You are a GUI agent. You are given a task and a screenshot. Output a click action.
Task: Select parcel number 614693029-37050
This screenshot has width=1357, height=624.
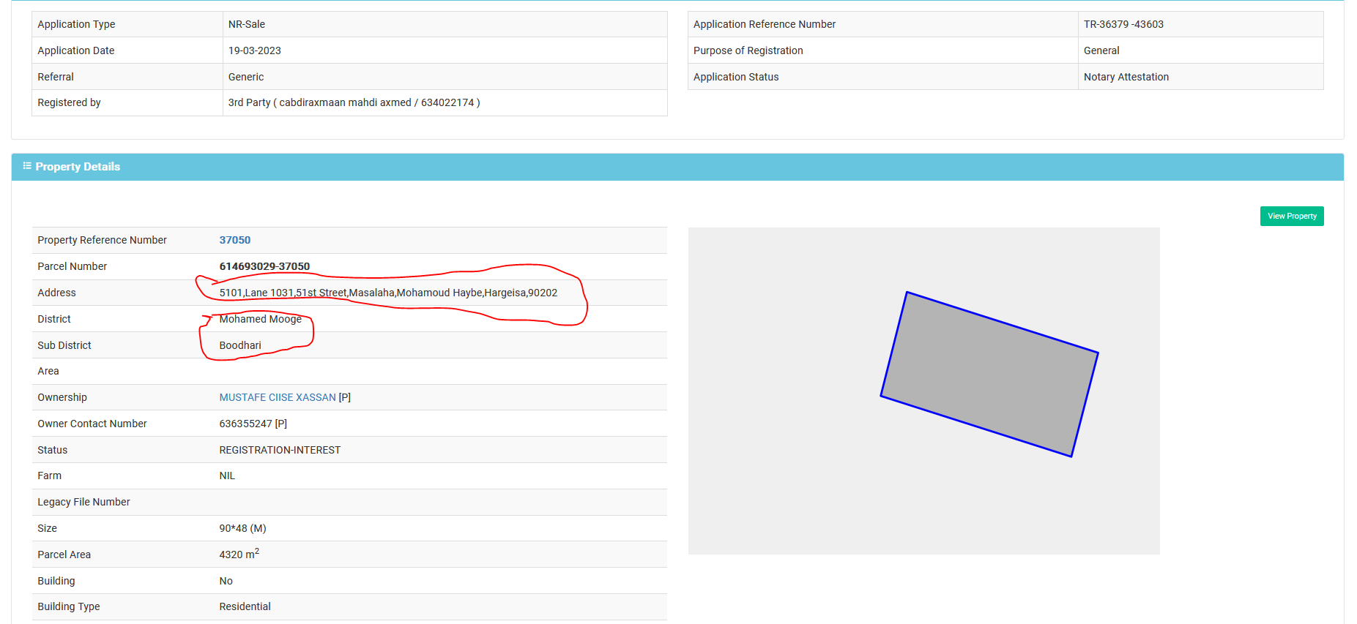[264, 266]
